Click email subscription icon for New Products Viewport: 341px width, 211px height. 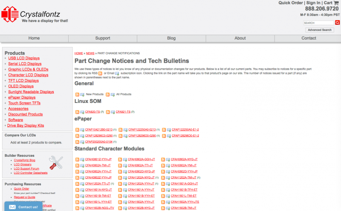click(82, 94)
